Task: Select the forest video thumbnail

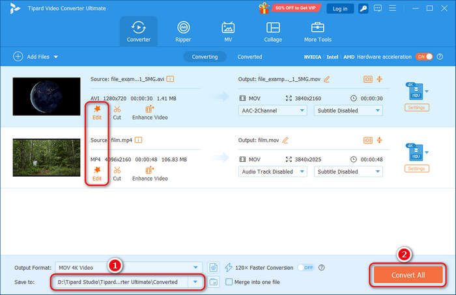Action: [46, 157]
